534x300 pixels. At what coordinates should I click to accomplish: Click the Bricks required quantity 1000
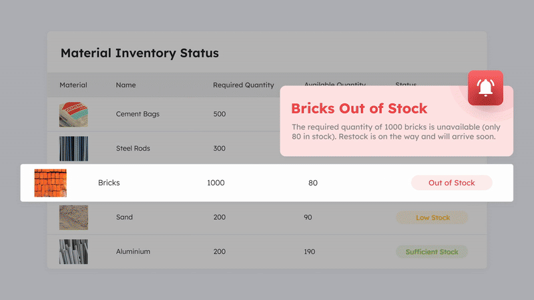click(216, 183)
